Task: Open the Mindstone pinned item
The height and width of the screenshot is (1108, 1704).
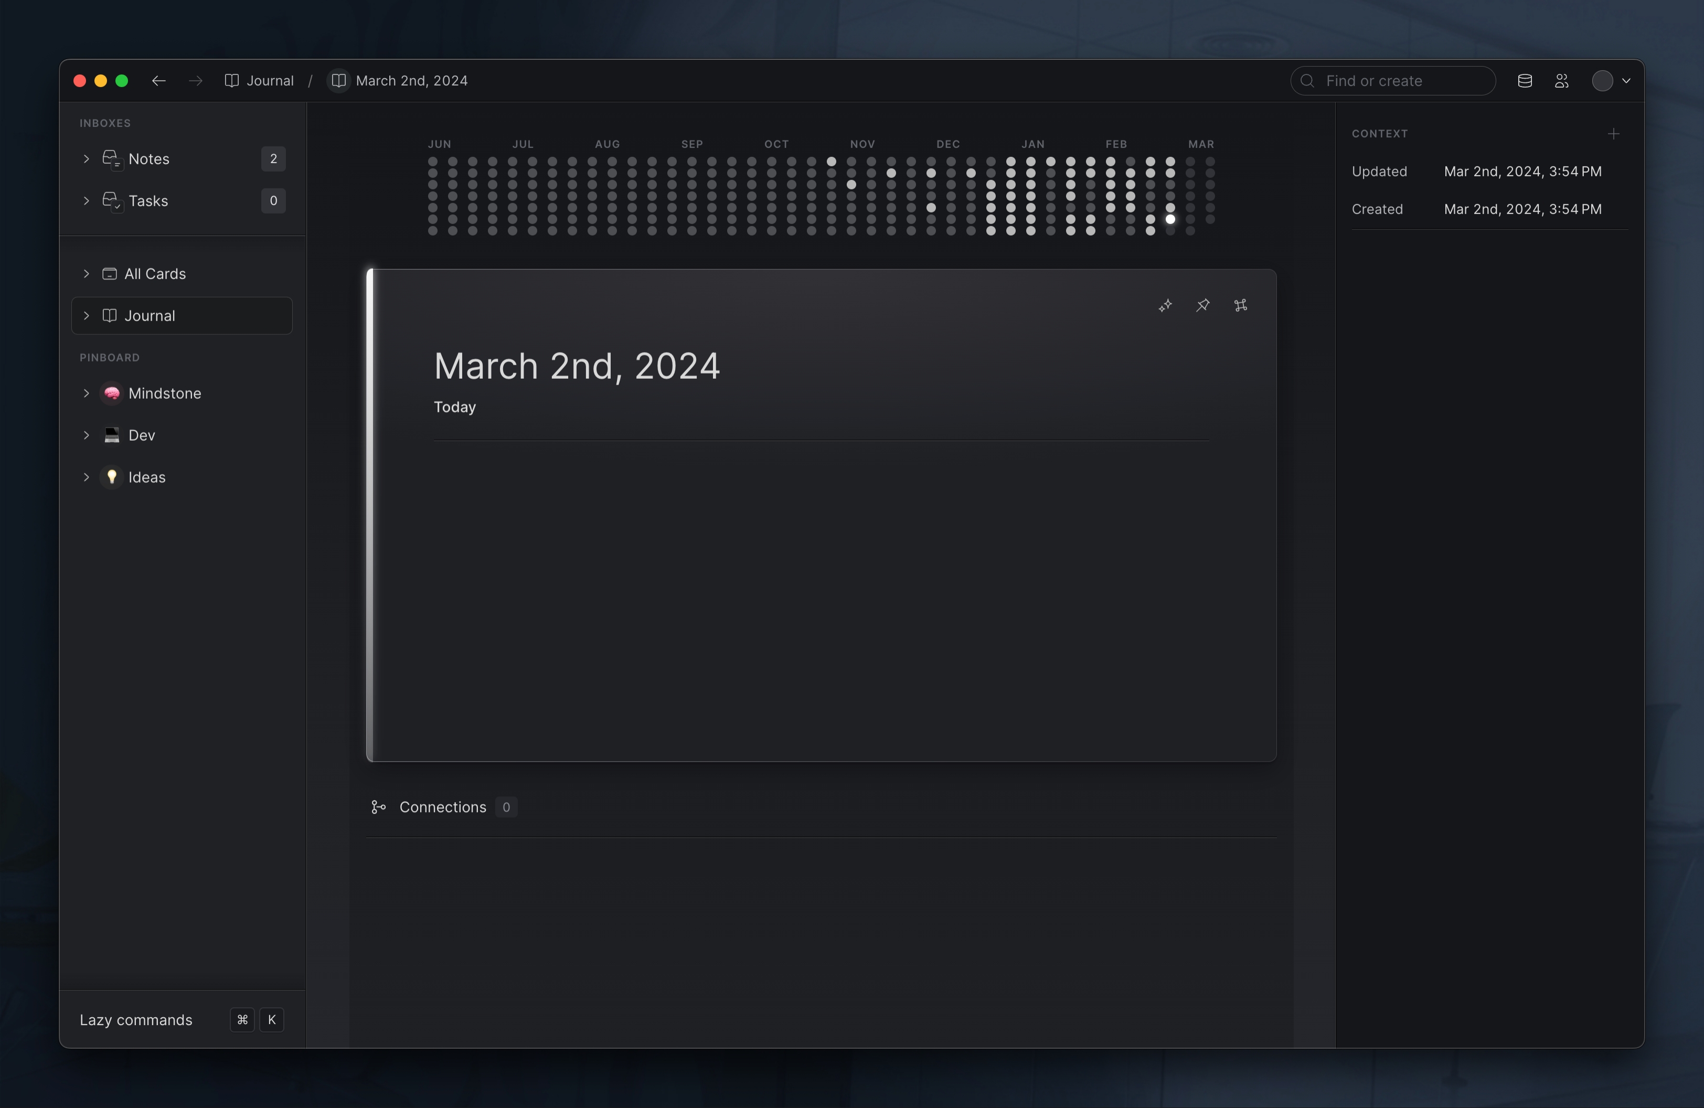Action: [182, 393]
